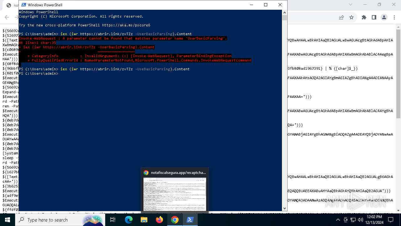Viewport: 401px width, 226px height.
Task: Close the Windows PowerShell window
Action: [x=280, y=5]
